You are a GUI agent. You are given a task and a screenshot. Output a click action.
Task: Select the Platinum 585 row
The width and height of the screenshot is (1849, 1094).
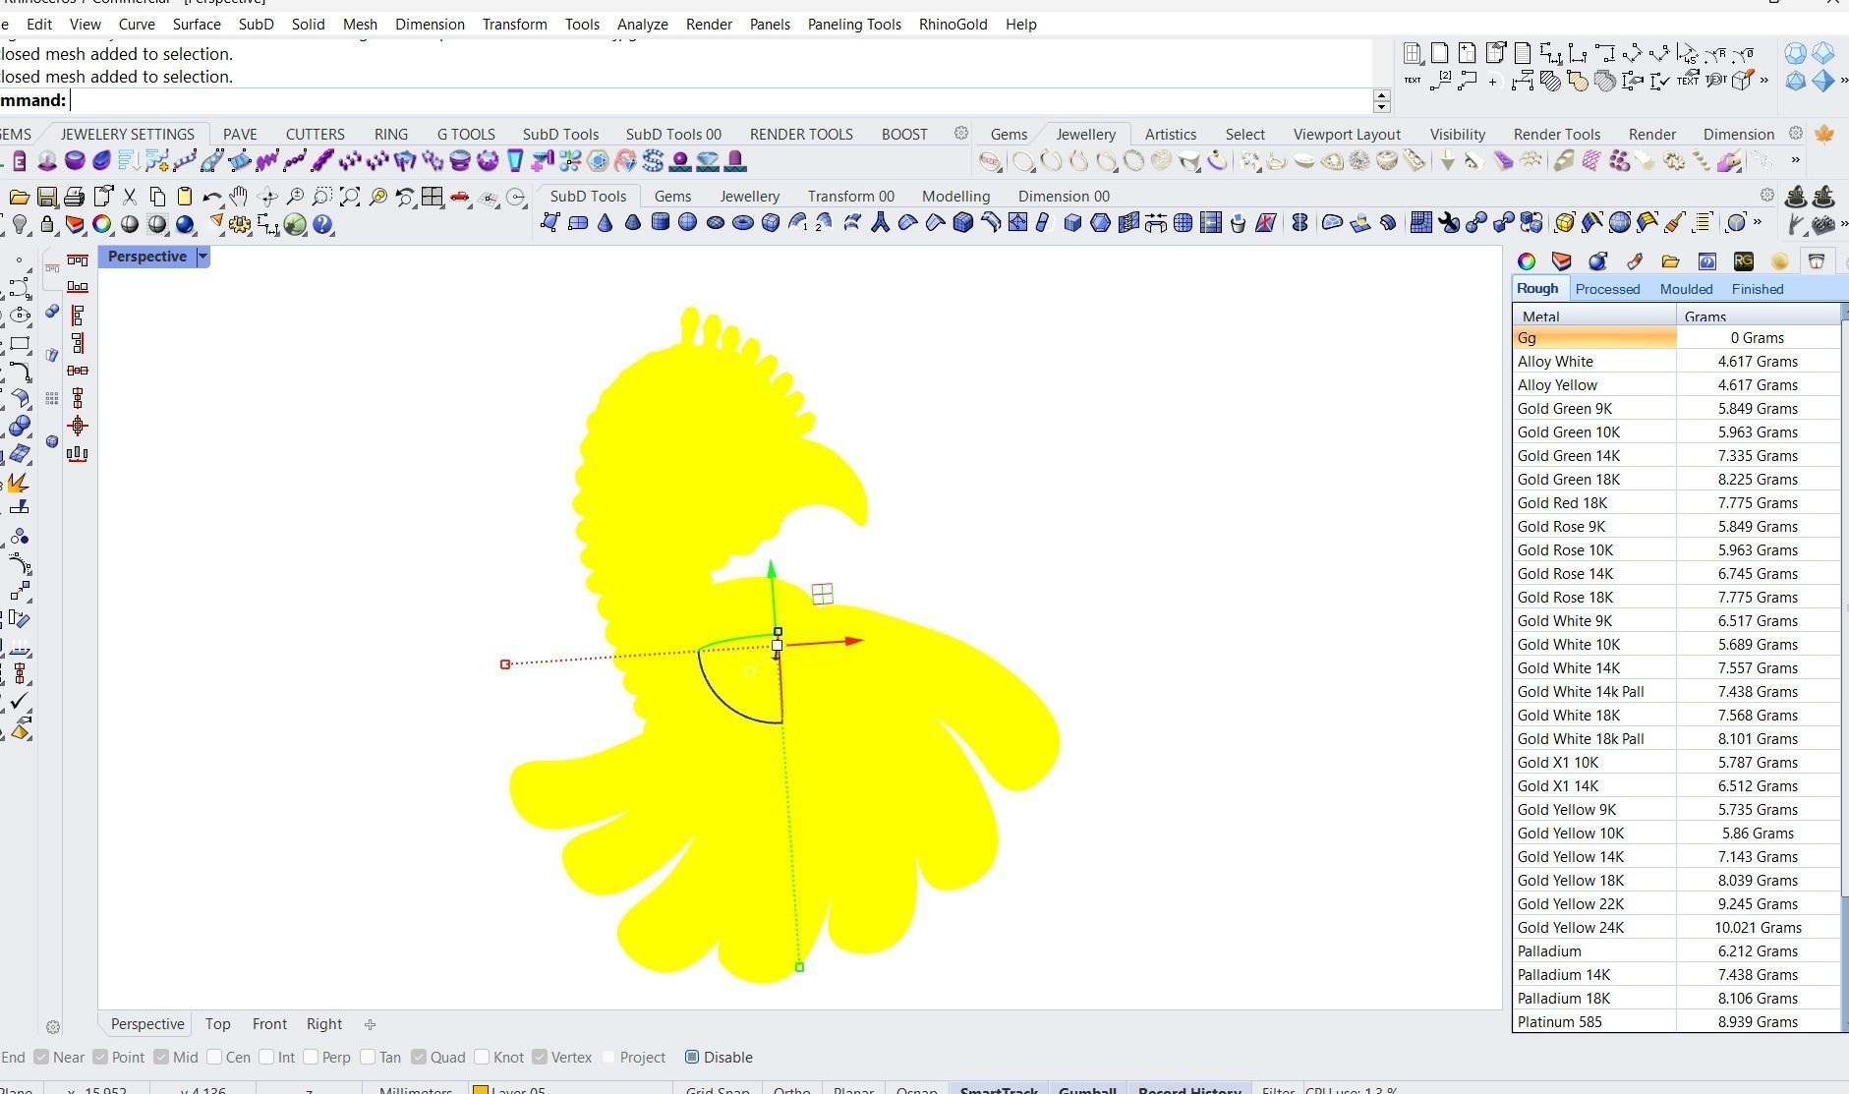(1676, 1021)
